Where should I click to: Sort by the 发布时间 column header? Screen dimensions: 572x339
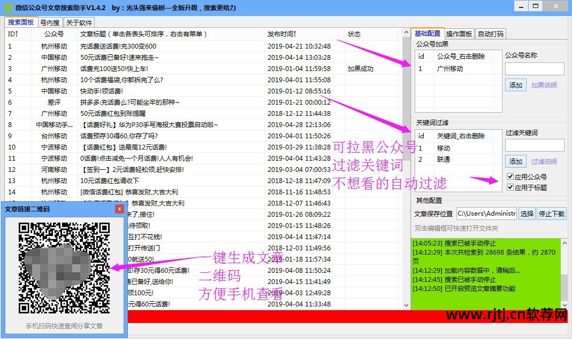pos(304,34)
